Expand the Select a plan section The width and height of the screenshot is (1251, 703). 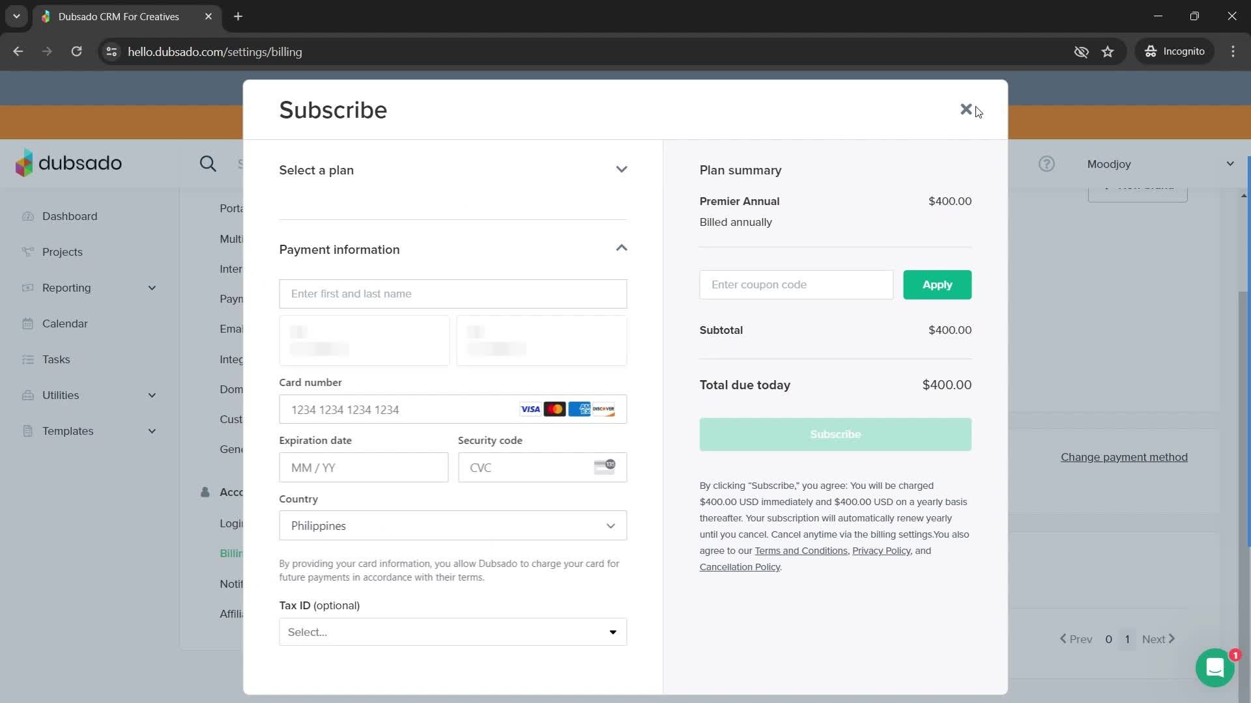453,171
